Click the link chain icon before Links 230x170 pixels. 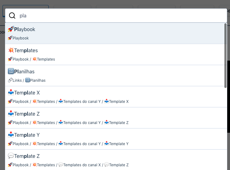tap(10, 80)
